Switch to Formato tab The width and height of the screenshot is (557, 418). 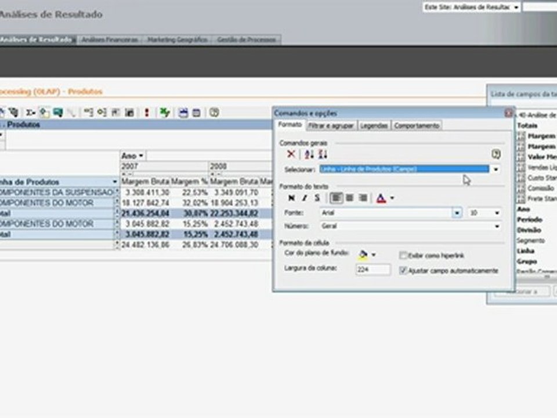coord(290,124)
